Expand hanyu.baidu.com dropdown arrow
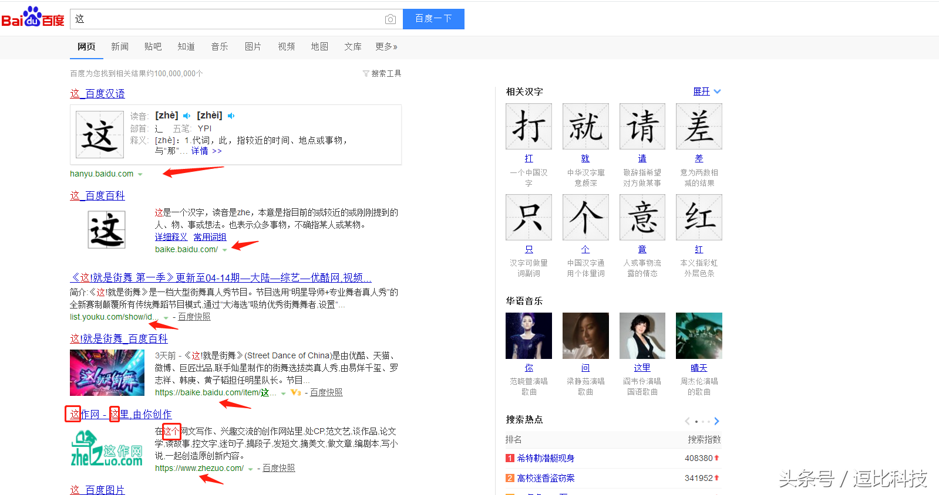The height and width of the screenshot is (495, 939). click(x=140, y=175)
